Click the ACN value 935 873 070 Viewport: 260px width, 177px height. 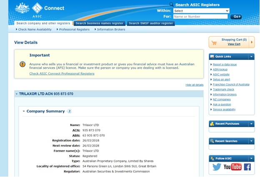coord(91,130)
